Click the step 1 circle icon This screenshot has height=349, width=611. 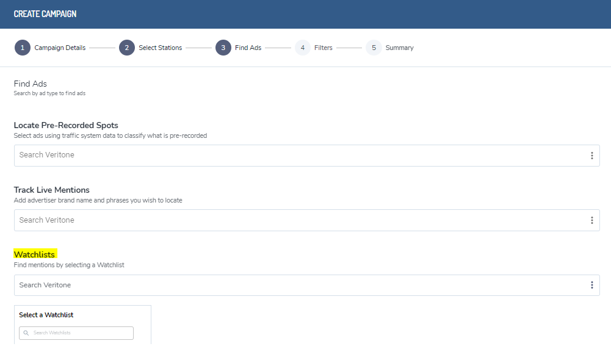click(23, 48)
